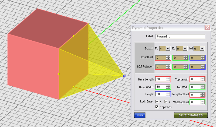Click the Label text field
This screenshot has height=127, width=216.
pos(180,37)
